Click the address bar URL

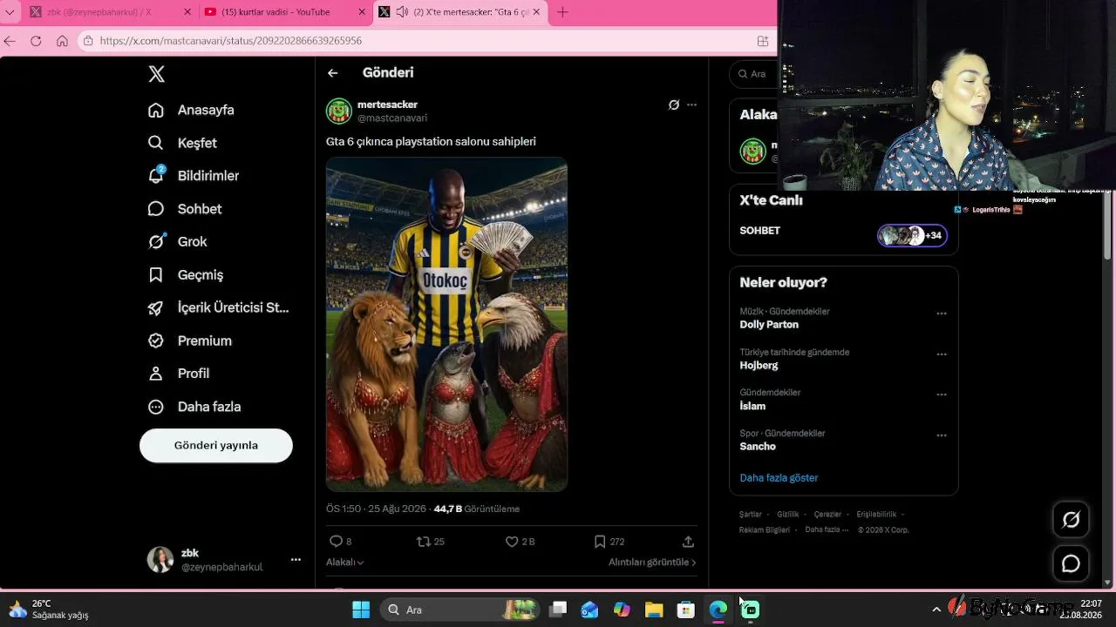[231, 41]
